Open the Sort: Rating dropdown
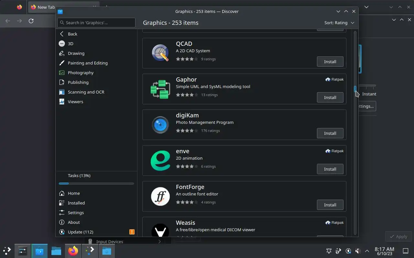414x258 pixels. pyautogui.click(x=339, y=23)
